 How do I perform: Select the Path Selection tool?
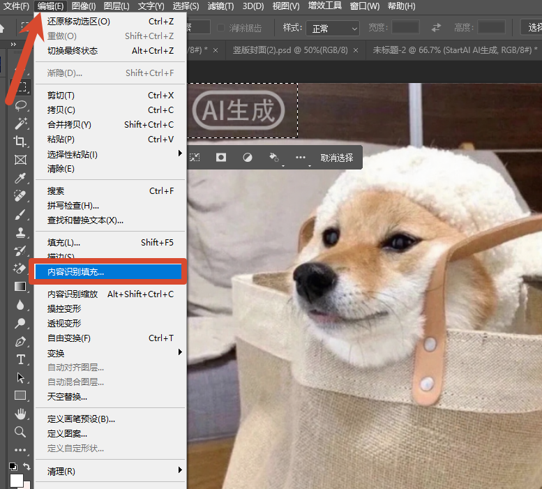(x=20, y=377)
